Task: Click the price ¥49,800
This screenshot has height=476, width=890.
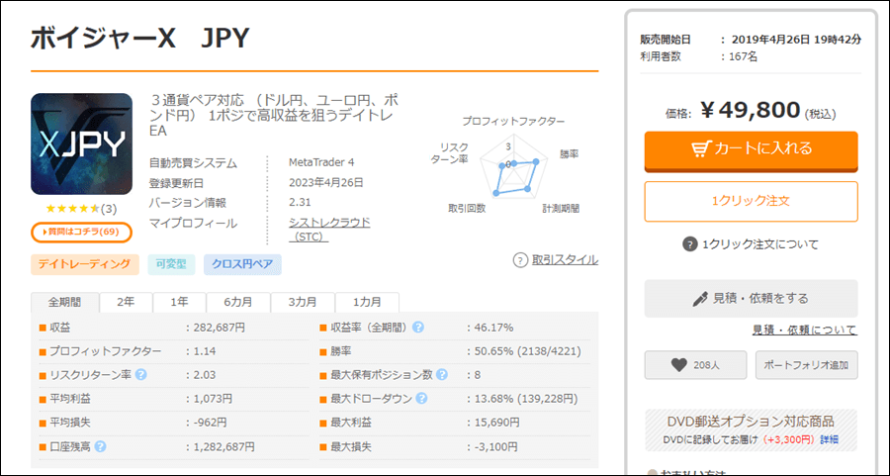Action: click(x=751, y=110)
